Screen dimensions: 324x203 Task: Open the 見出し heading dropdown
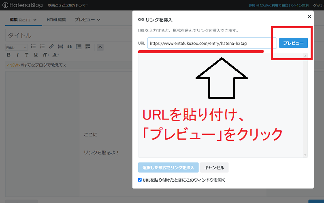(16, 48)
